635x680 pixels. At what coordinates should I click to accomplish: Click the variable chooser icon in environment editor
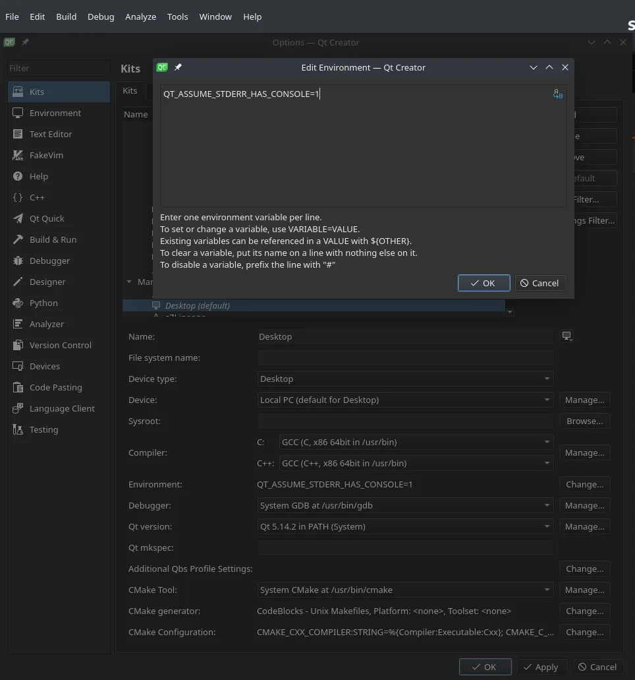point(557,94)
